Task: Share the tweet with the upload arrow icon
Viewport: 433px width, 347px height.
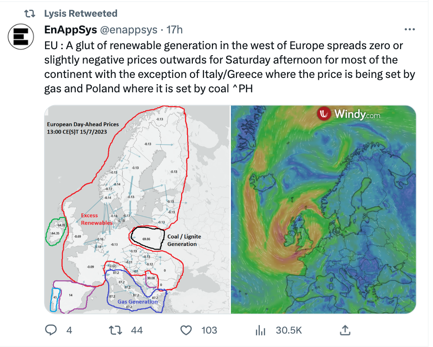Action: tap(345, 330)
